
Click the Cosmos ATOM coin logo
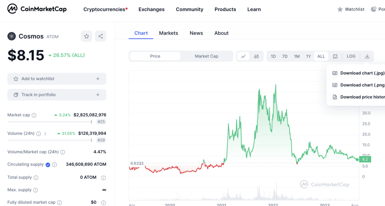tap(12, 36)
